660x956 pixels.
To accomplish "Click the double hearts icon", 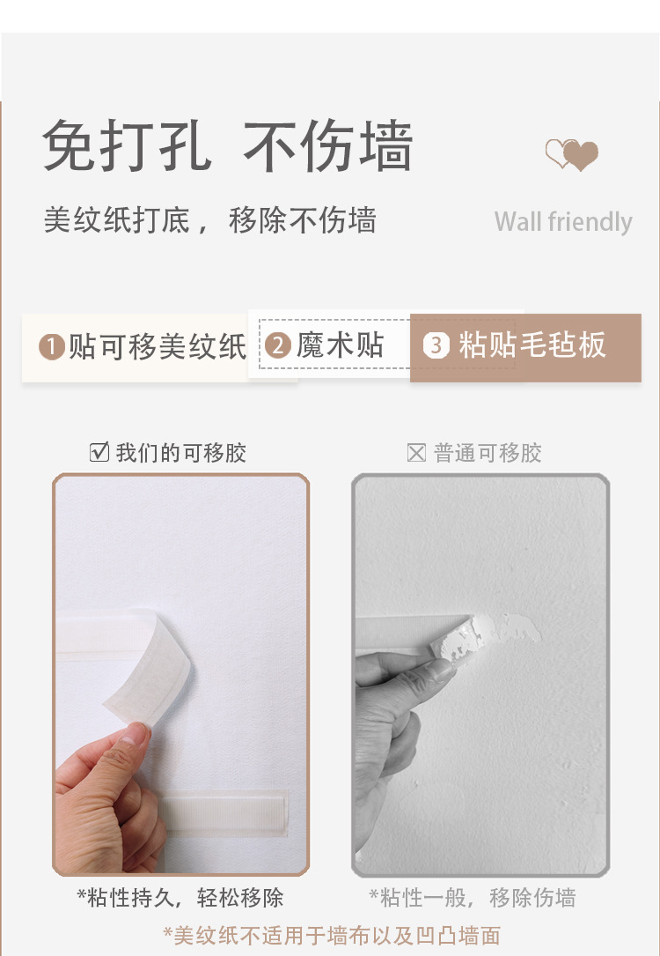I will tap(572, 154).
